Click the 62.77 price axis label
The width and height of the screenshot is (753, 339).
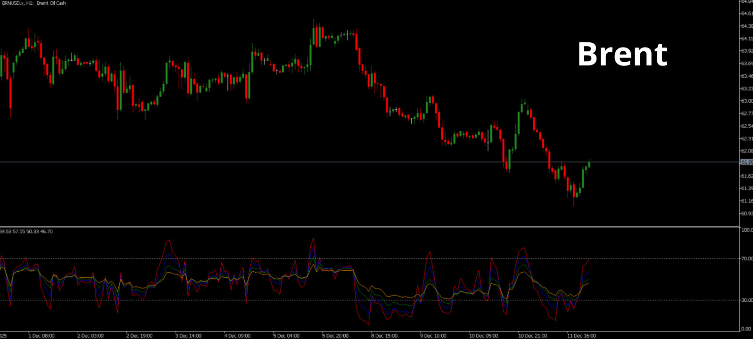[747, 113]
